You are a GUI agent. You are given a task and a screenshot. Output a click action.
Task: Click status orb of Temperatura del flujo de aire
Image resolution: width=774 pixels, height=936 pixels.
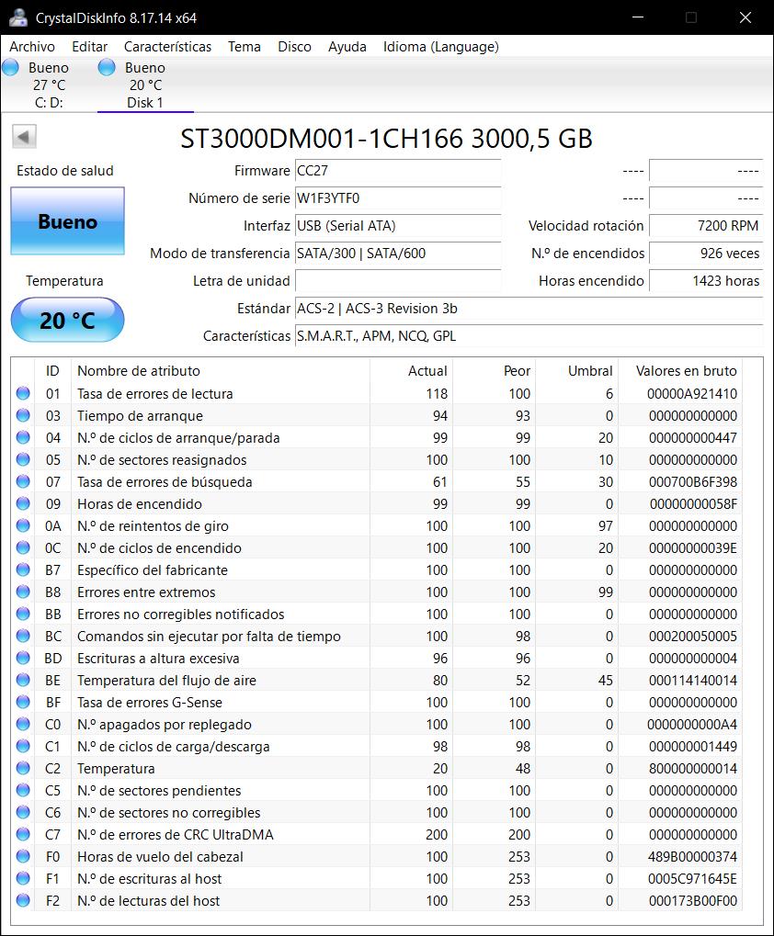point(23,681)
